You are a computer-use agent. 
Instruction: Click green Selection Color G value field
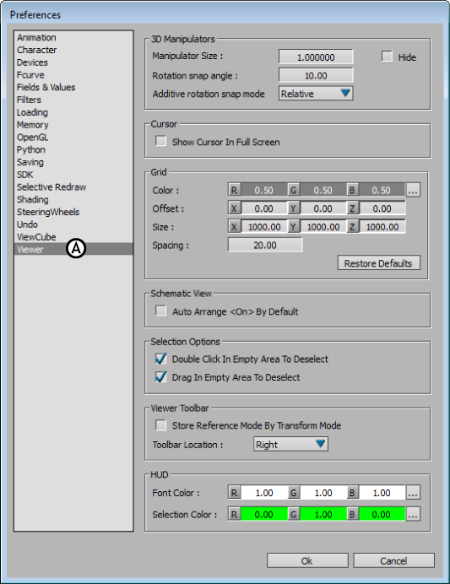point(323,514)
